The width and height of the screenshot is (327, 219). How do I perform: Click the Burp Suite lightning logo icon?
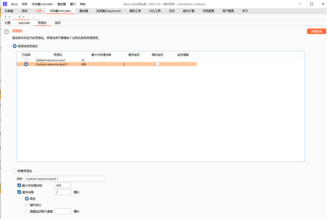[x=5, y=4]
